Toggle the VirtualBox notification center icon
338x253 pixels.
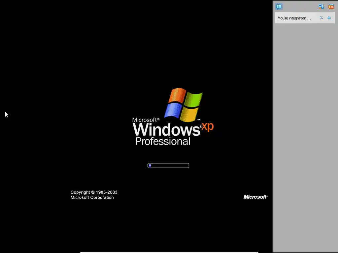(x=279, y=7)
